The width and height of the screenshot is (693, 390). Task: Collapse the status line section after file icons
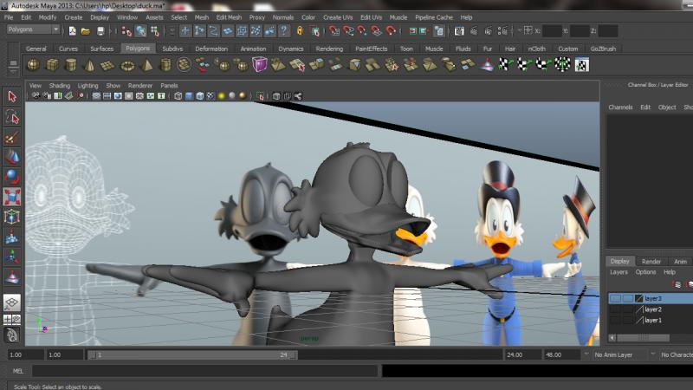[110, 31]
